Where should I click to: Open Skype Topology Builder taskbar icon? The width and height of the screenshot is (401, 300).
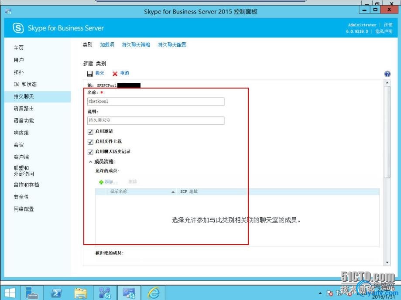point(105,293)
